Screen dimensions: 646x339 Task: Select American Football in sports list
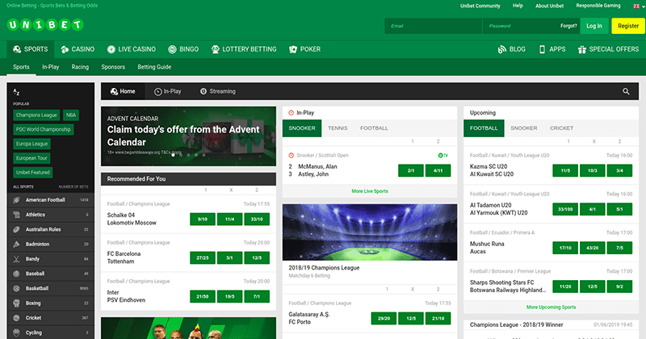click(x=47, y=199)
